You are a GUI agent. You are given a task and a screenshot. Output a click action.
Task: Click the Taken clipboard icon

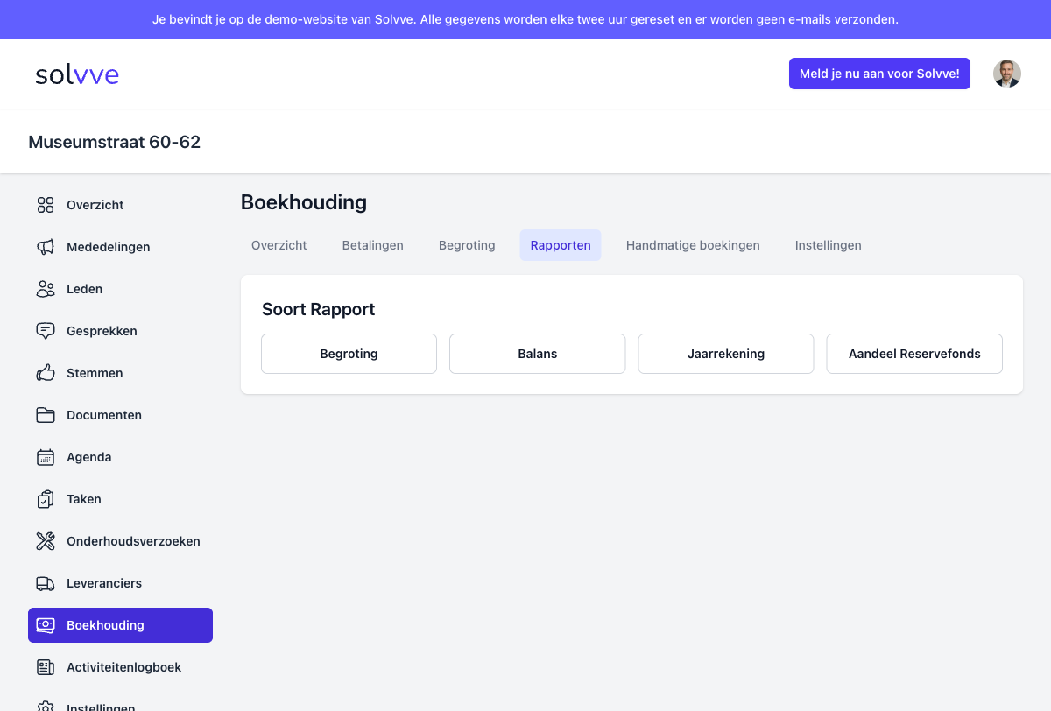46,499
